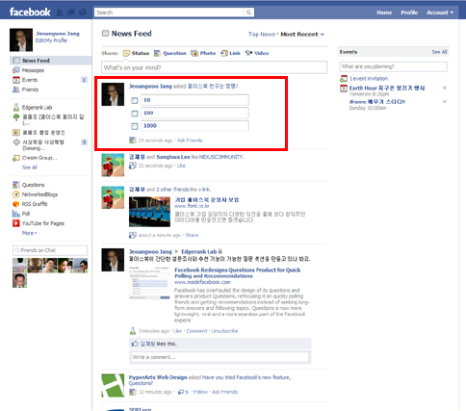Click See All in Events panel

[439, 52]
